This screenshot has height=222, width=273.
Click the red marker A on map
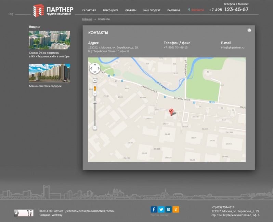click(171, 112)
